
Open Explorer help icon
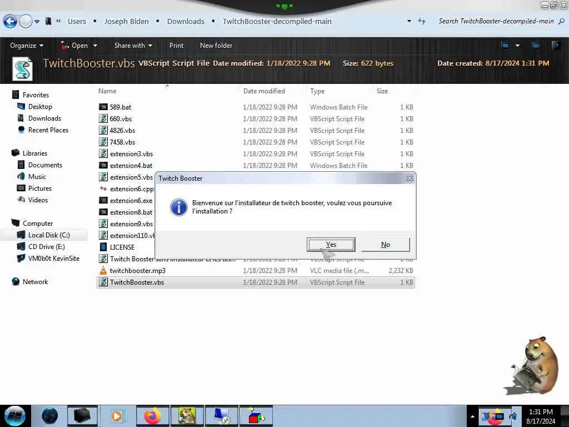coord(556,46)
